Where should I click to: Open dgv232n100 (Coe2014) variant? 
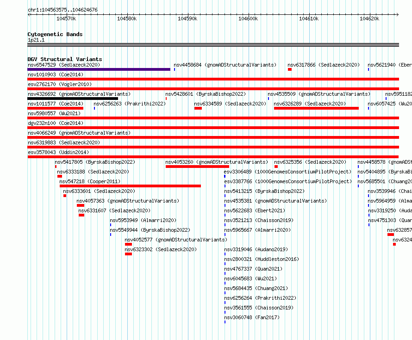coord(56,123)
